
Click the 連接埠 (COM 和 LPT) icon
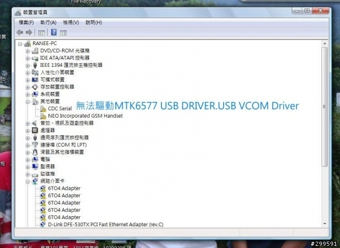pos(35,145)
